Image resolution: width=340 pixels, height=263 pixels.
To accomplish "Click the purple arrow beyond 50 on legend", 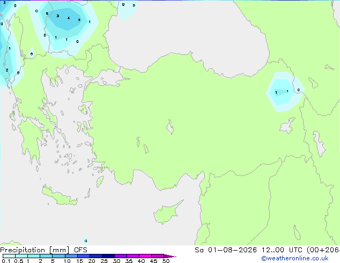I will click(x=170, y=256).
